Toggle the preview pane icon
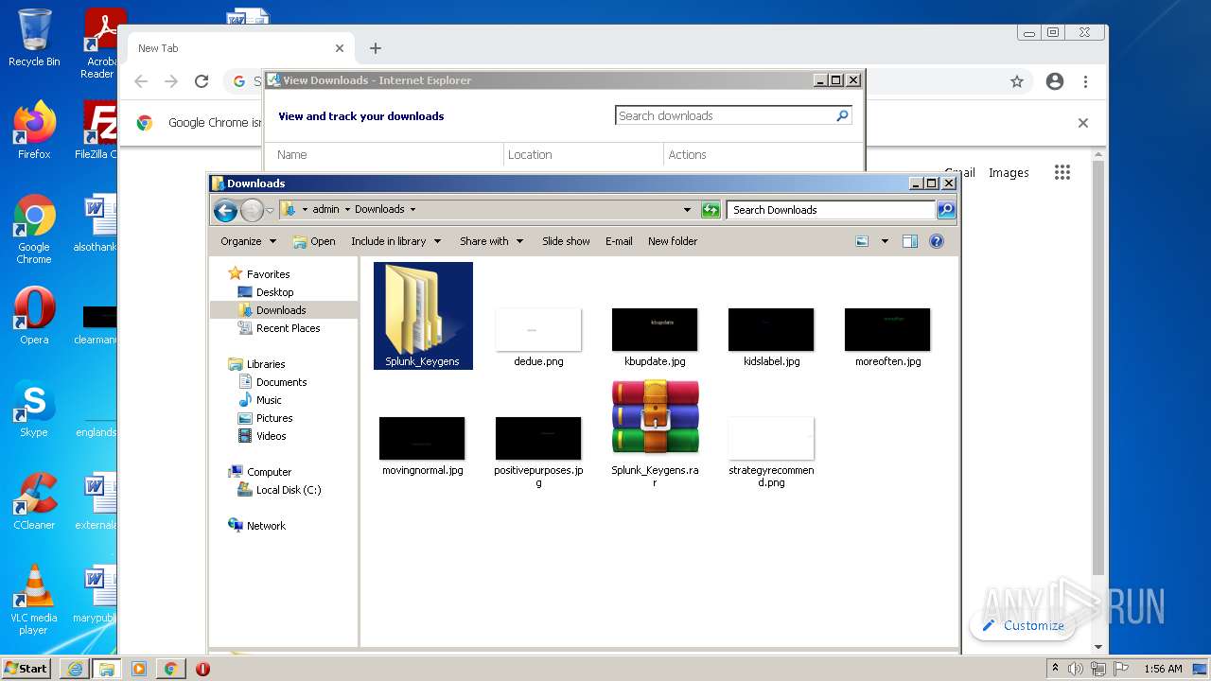This screenshot has height=681, width=1211. point(910,241)
